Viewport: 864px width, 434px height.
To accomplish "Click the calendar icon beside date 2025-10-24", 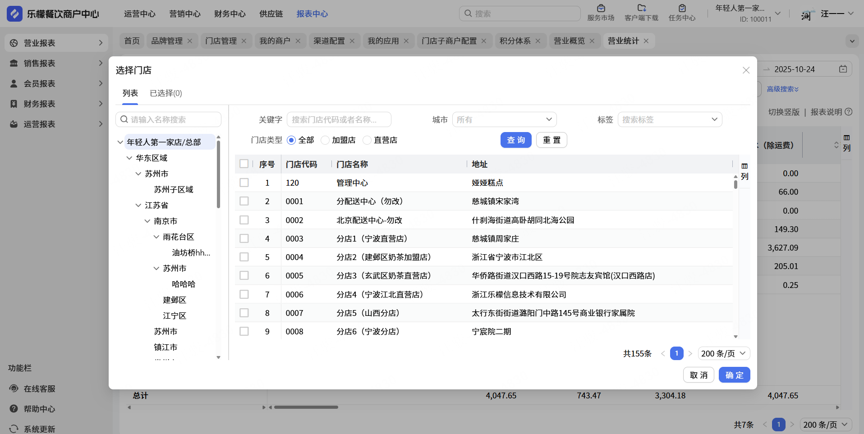I will pos(843,69).
